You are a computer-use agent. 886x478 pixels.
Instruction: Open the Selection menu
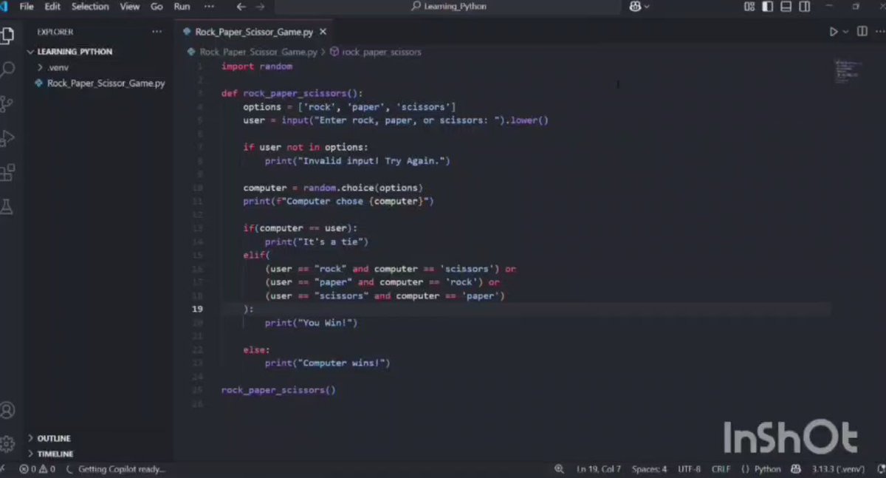[90, 7]
